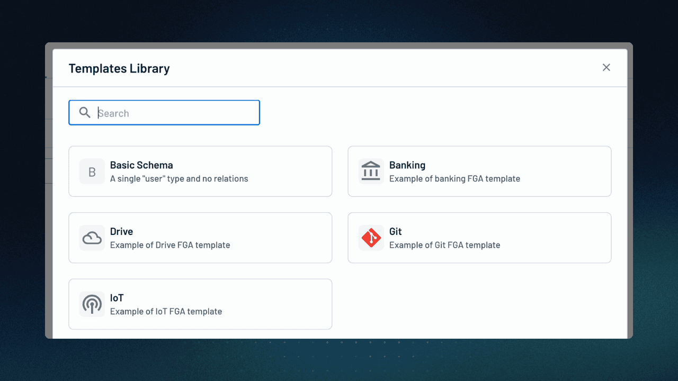Select the Basic Schema template title
The width and height of the screenshot is (678, 381).
click(141, 165)
